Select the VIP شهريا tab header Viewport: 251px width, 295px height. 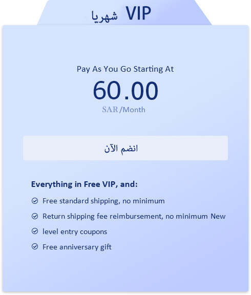click(x=124, y=13)
